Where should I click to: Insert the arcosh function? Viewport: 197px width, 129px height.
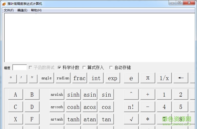(x=57, y=107)
